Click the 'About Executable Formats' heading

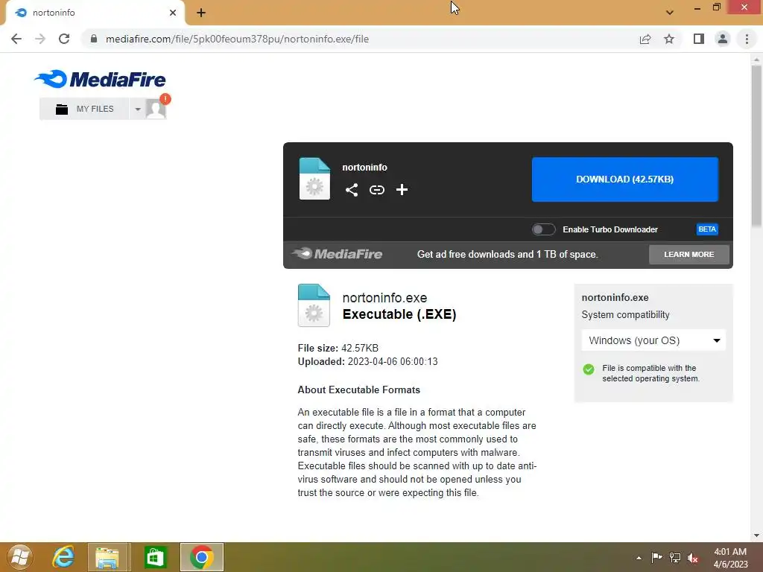358,390
